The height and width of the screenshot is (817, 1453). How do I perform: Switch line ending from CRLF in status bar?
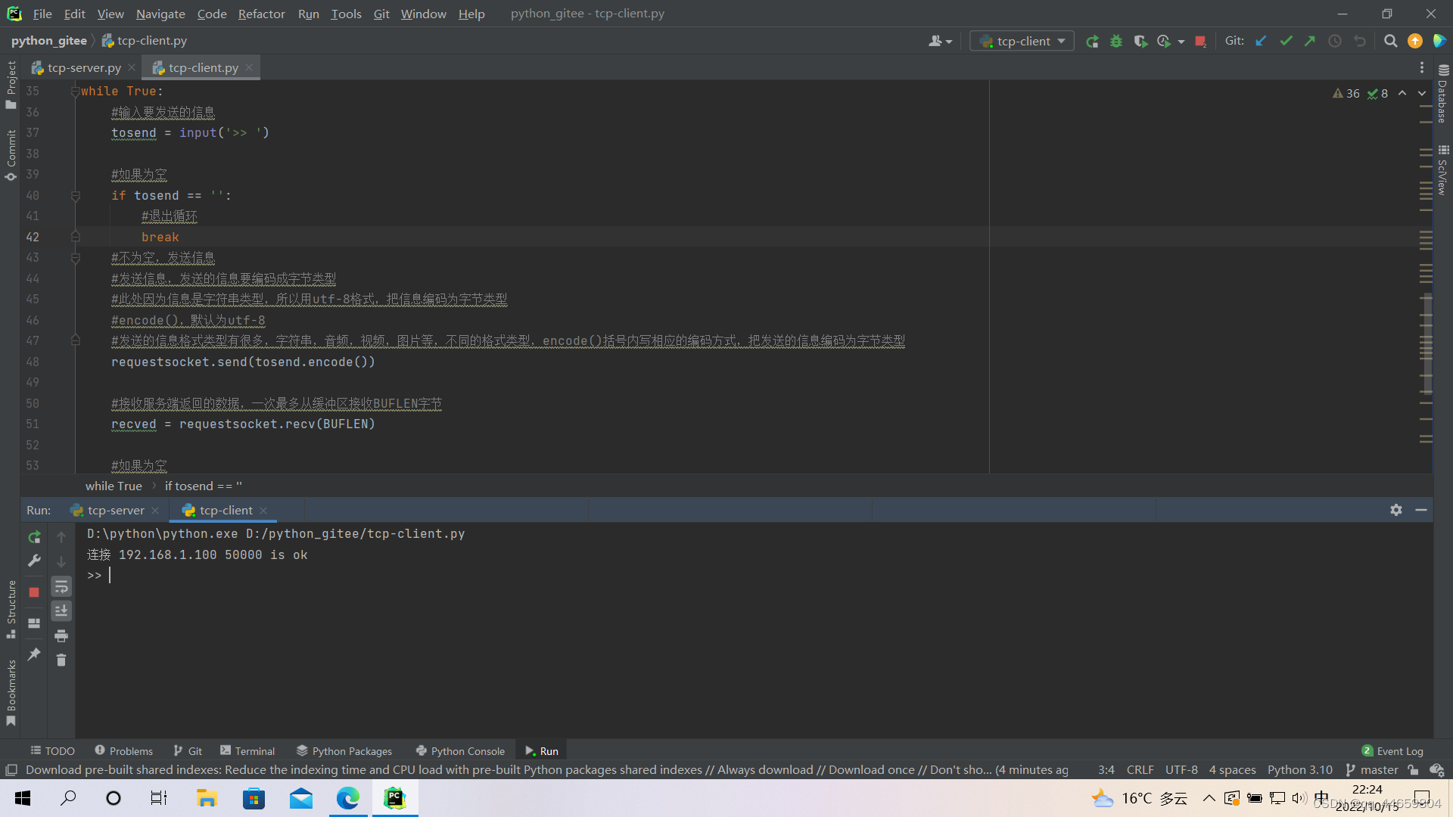[x=1140, y=769]
